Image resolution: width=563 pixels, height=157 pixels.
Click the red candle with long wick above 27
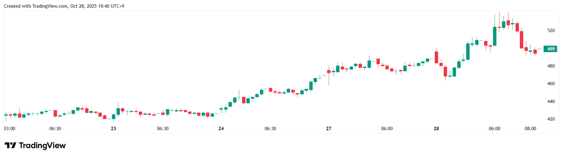(x=329, y=72)
